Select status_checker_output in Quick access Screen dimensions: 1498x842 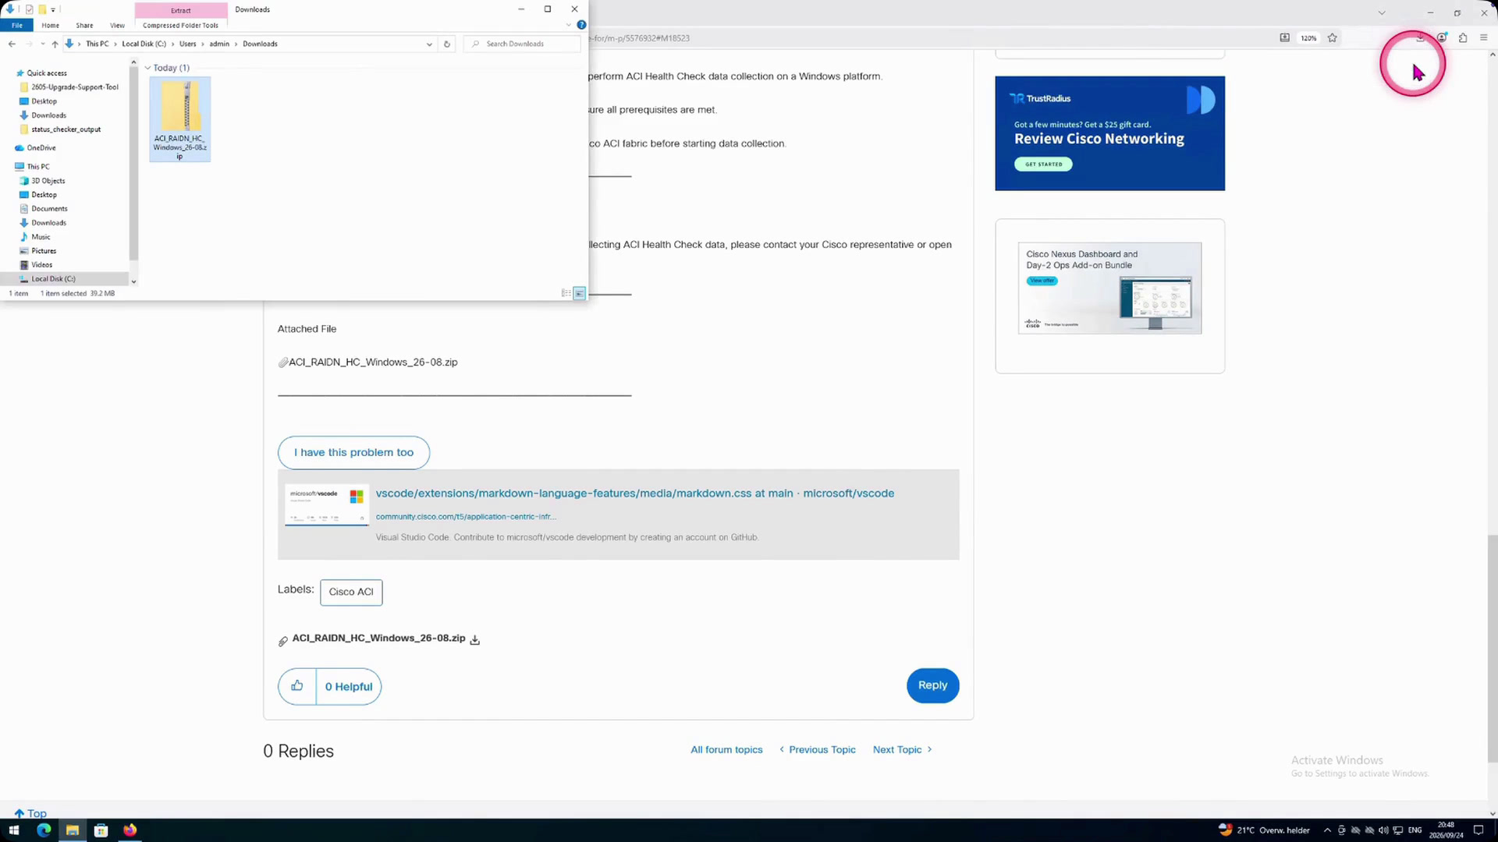(x=66, y=129)
